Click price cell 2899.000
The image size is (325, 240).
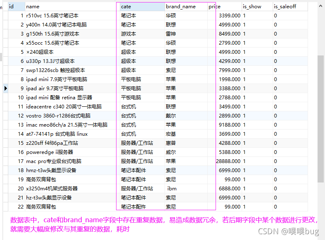tap(225, 116)
